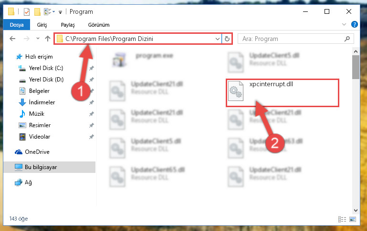Switch to large icons view layout

pyautogui.click(x=353, y=219)
